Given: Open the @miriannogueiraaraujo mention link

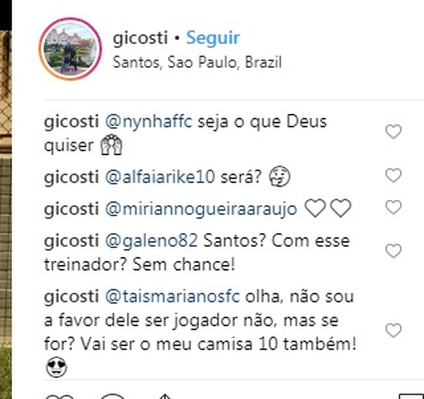Looking at the screenshot, I should click(201, 209).
